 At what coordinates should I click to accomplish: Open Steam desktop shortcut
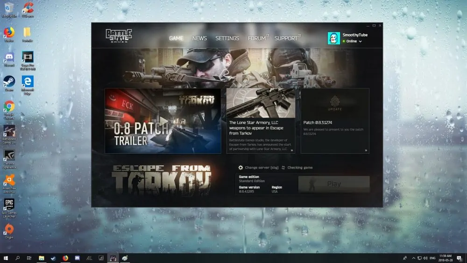pyautogui.click(x=9, y=84)
